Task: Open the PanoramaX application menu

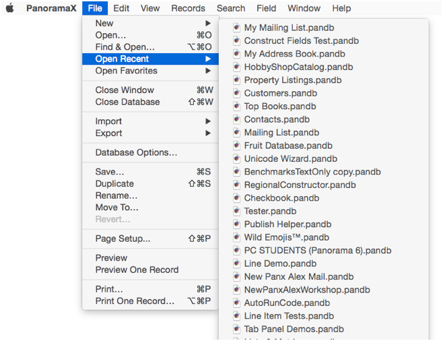Action: [x=51, y=8]
